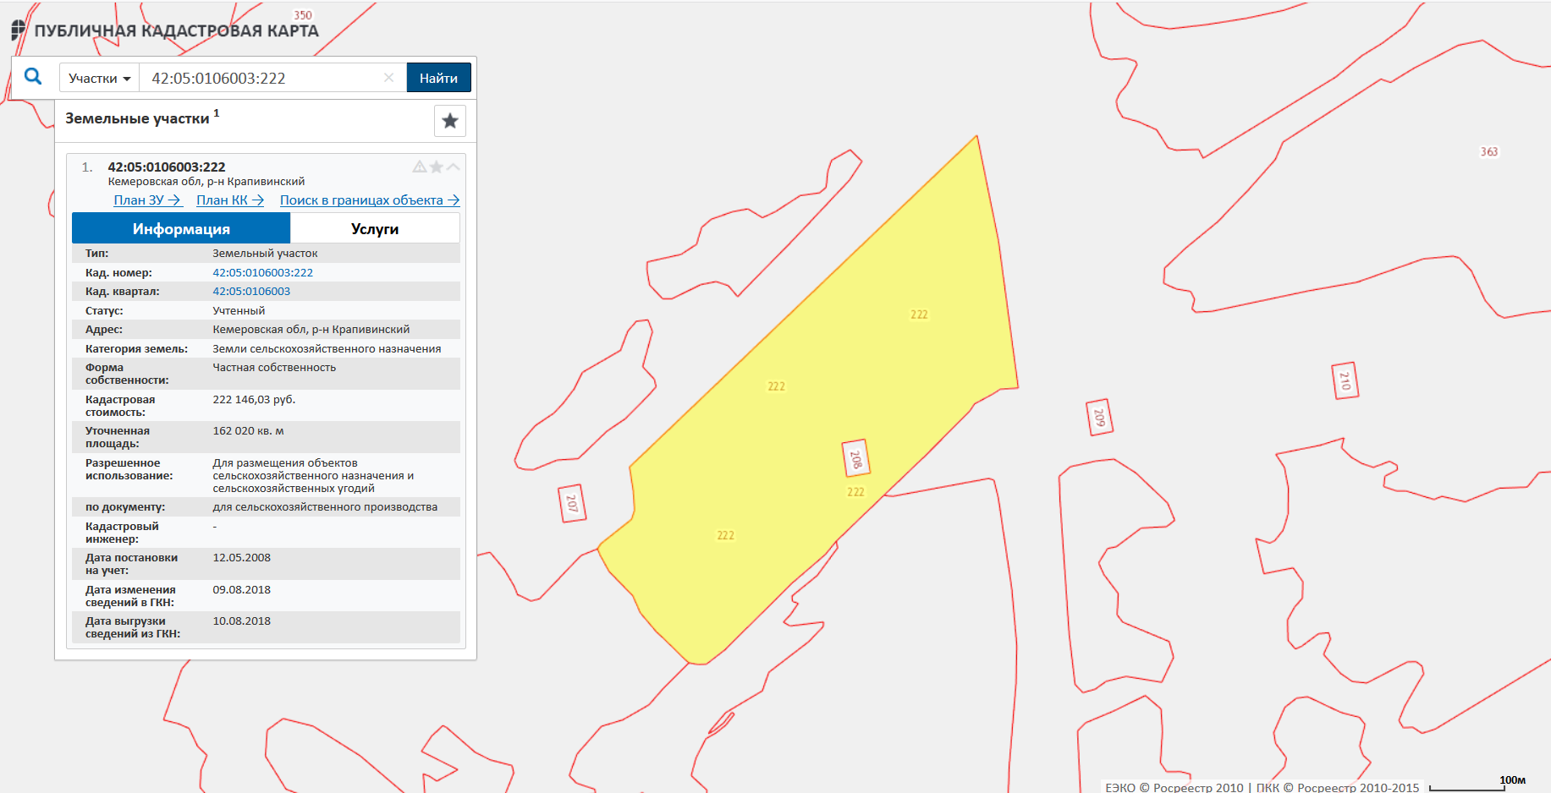Open favorites with the star button in results header

[x=449, y=121]
